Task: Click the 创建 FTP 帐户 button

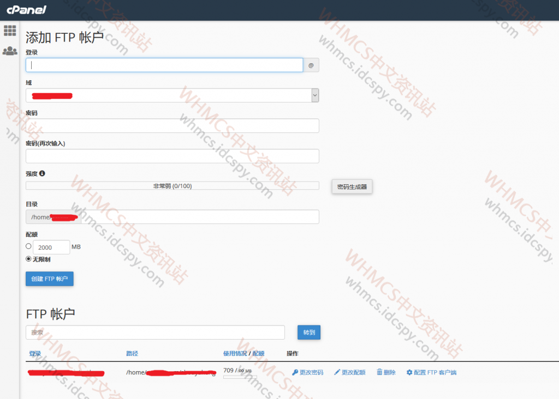Action: pos(50,279)
